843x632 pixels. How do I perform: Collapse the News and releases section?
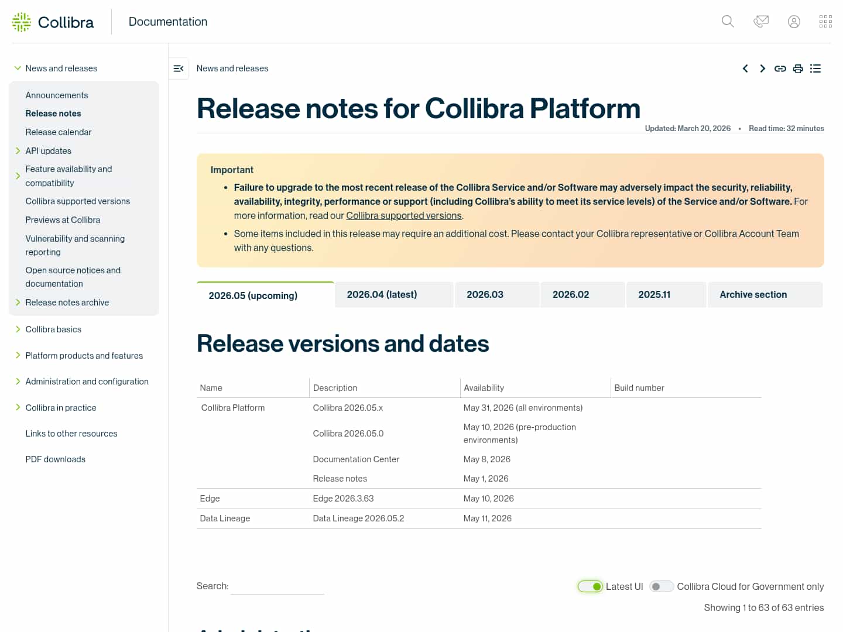point(18,68)
